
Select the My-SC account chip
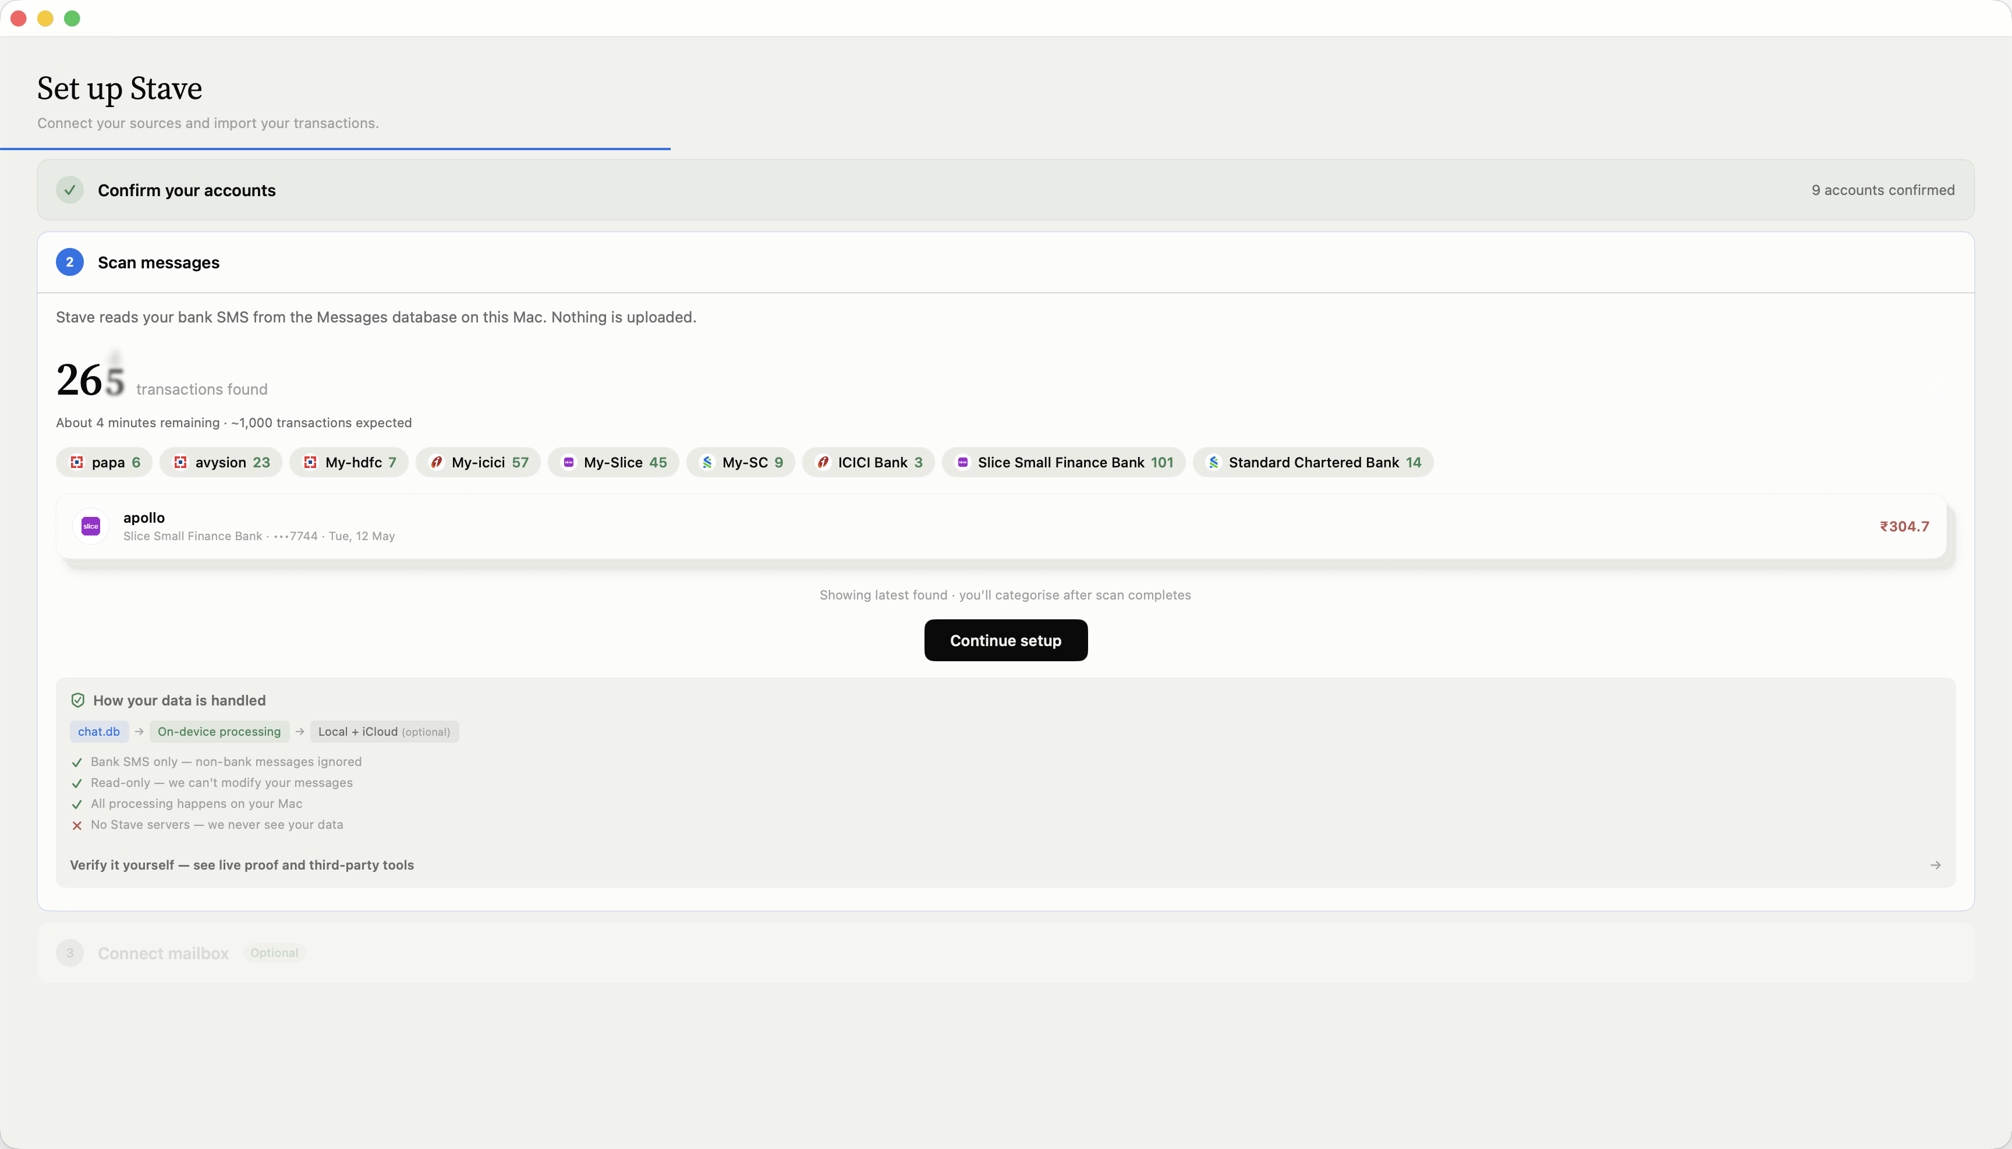[741, 462]
